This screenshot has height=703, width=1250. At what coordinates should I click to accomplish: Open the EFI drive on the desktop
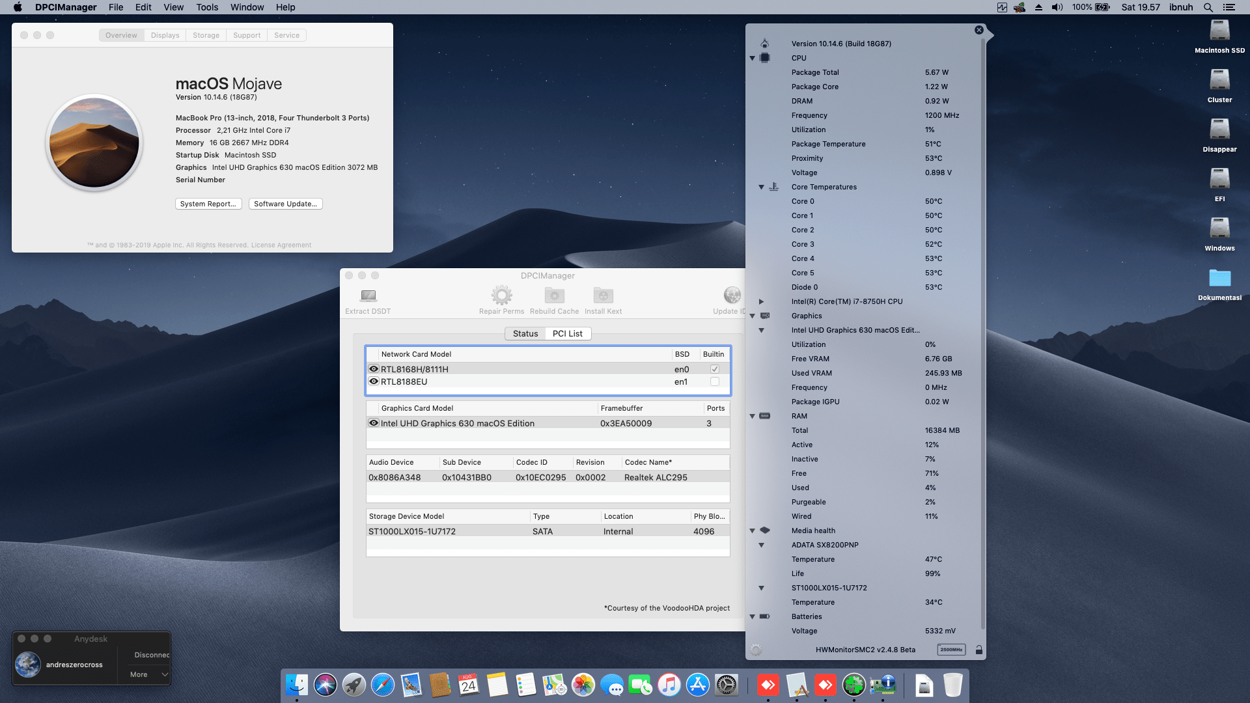[x=1219, y=178]
